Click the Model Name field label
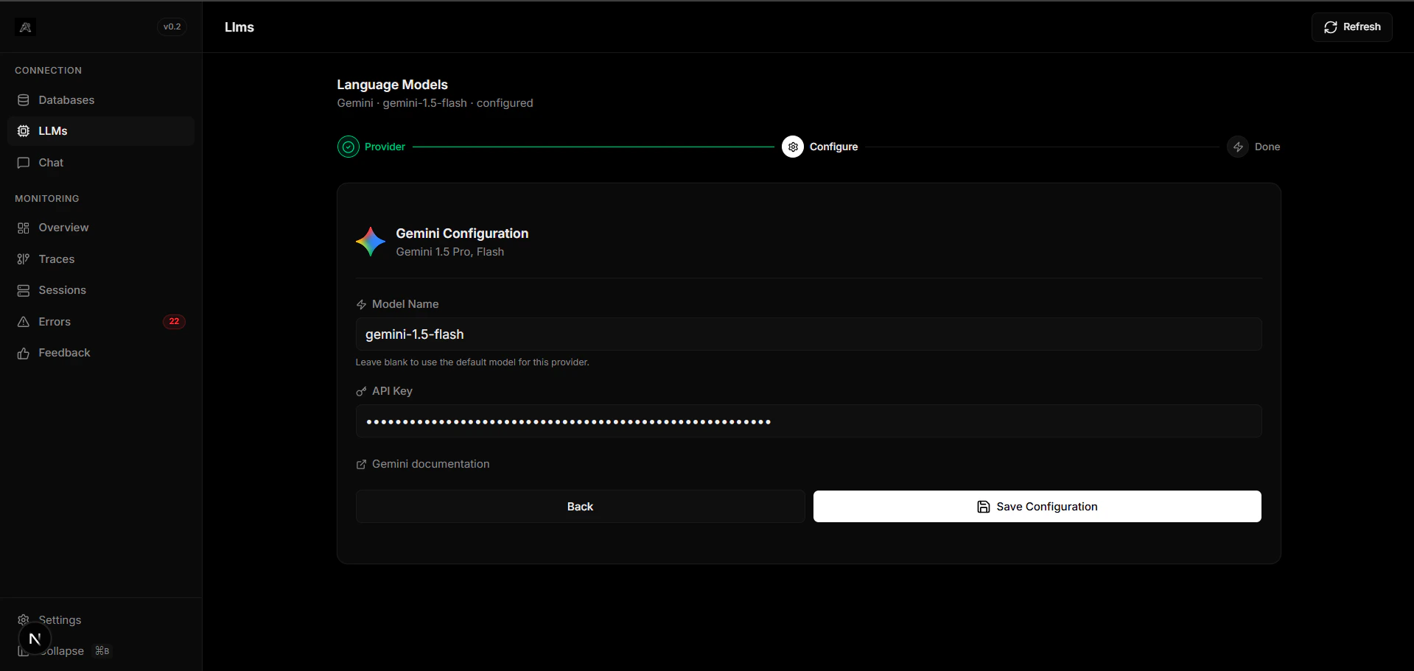The height and width of the screenshot is (671, 1414). point(405,304)
